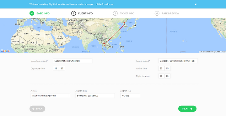Click the Seoul map pin marker
Viewport: 226px width, 116px height.
[124, 23]
